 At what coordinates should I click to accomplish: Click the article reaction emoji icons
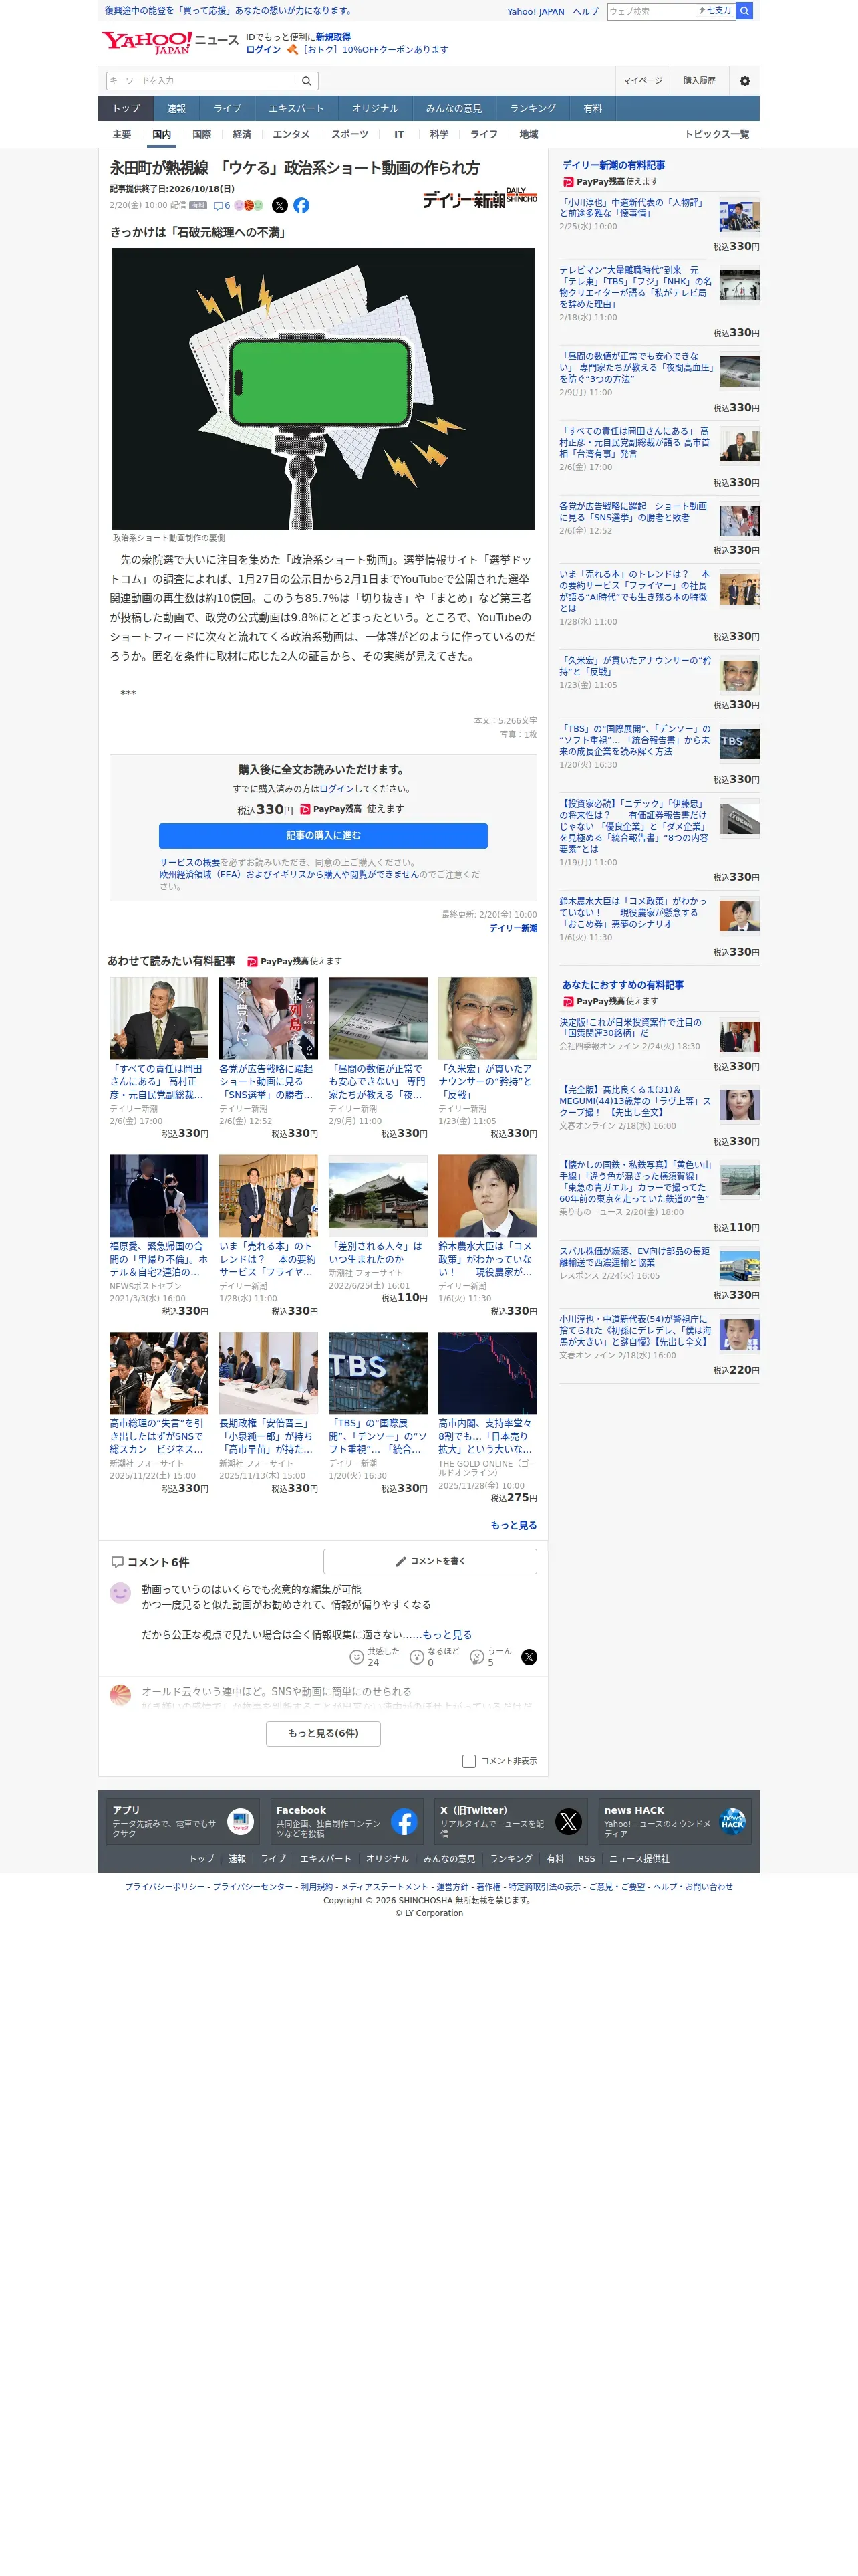[x=249, y=205]
